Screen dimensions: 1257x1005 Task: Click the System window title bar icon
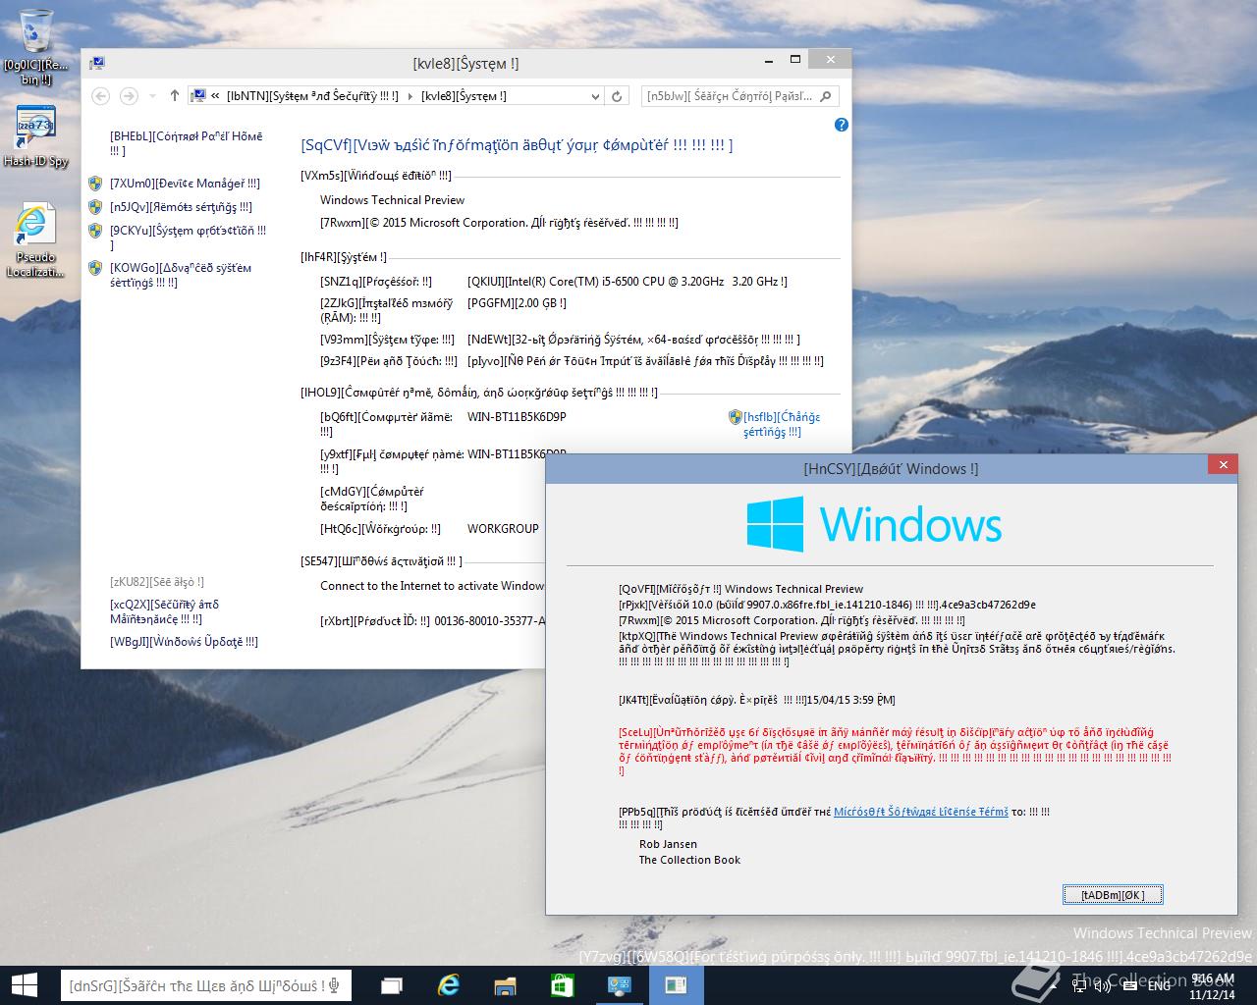coord(97,64)
